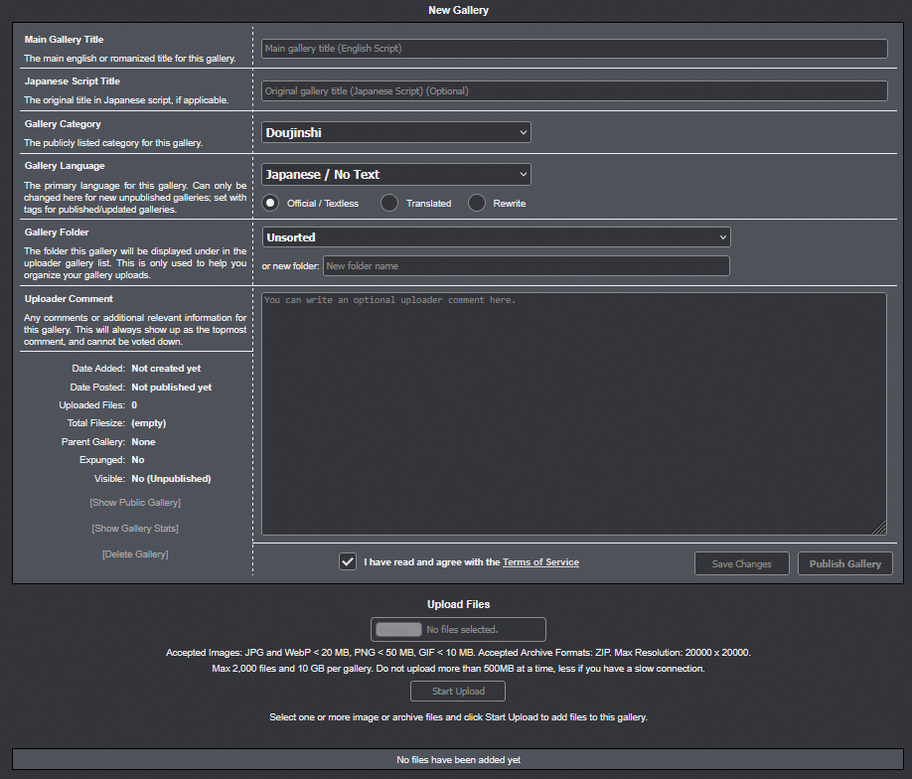Click the New folder name field
The image size is (912, 779).
pyautogui.click(x=527, y=266)
